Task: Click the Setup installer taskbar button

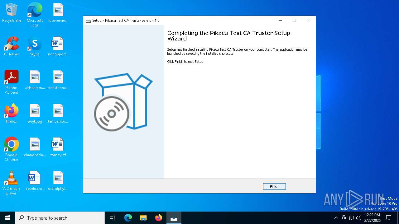Action: point(174,218)
